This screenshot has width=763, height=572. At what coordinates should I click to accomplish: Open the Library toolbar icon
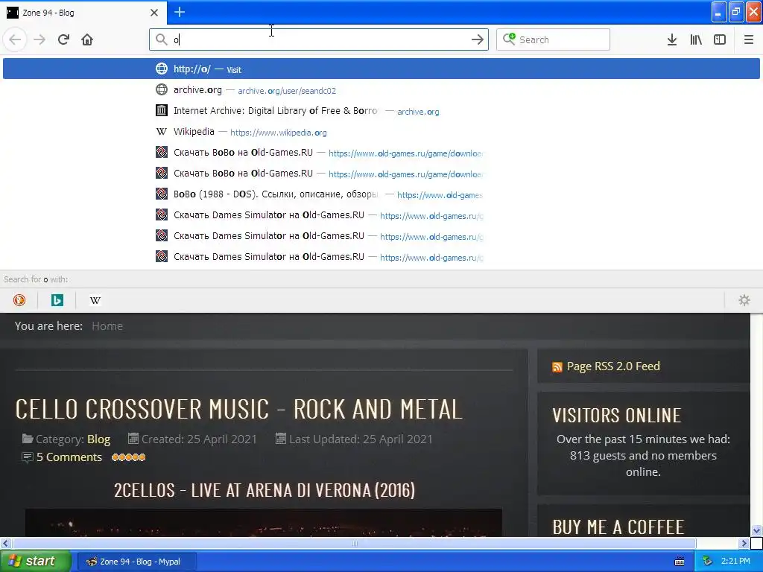pyautogui.click(x=696, y=39)
